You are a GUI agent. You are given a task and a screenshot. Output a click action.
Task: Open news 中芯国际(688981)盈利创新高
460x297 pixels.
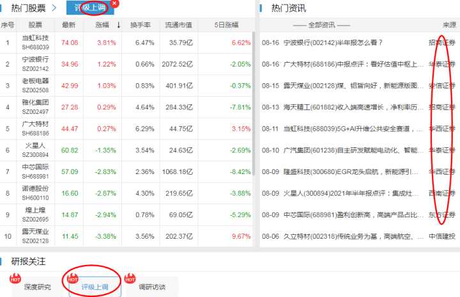point(353,214)
